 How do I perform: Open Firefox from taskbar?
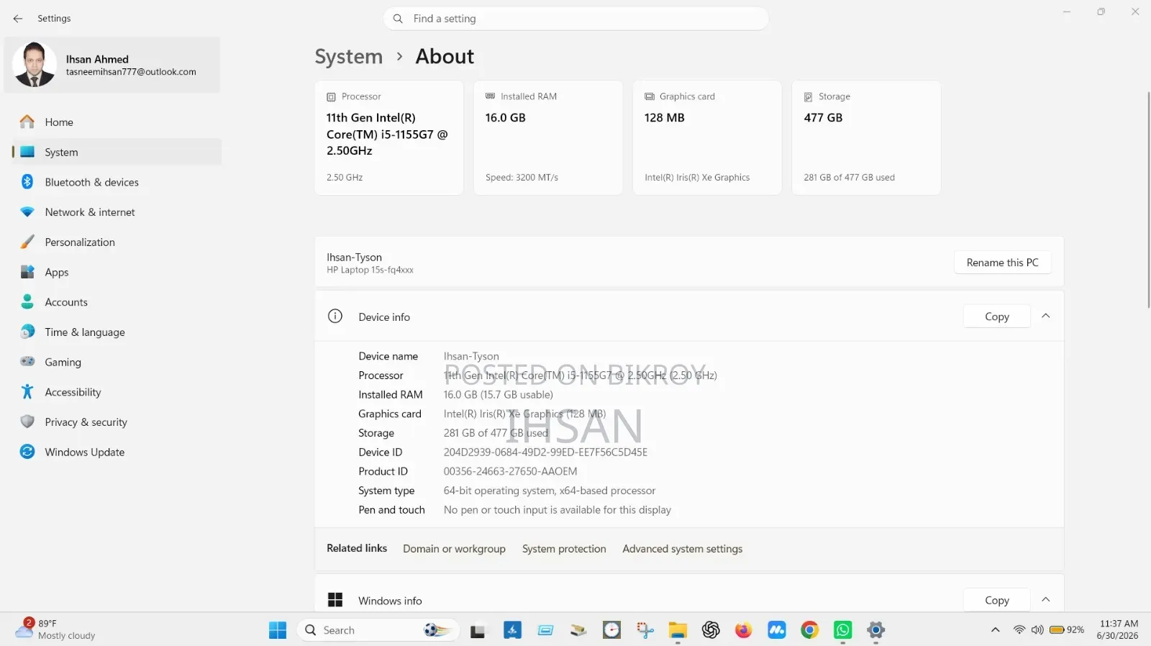pyautogui.click(x=743, y=630)
